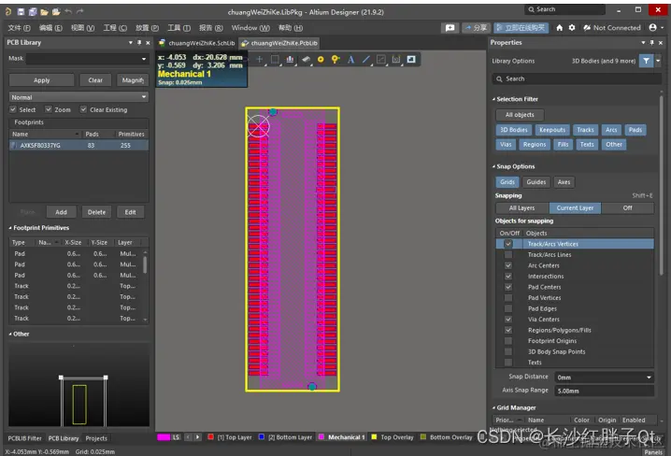The width and height of the screenshot is (671, 456).
Task: Pin the Properties panel
Action: point(651,43)
